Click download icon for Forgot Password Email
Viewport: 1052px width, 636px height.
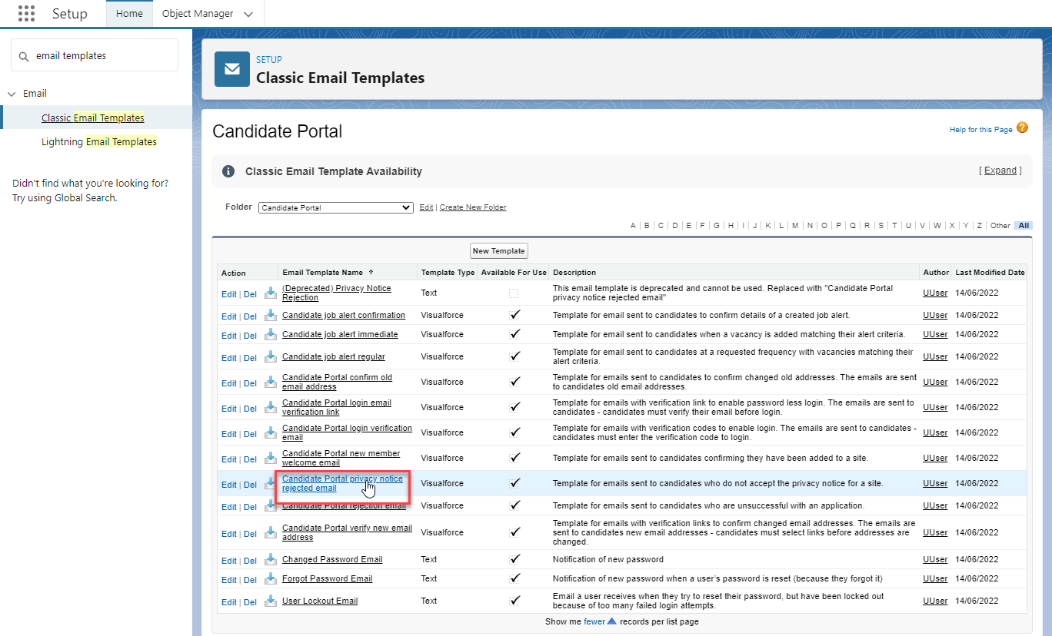click(270, 579)
